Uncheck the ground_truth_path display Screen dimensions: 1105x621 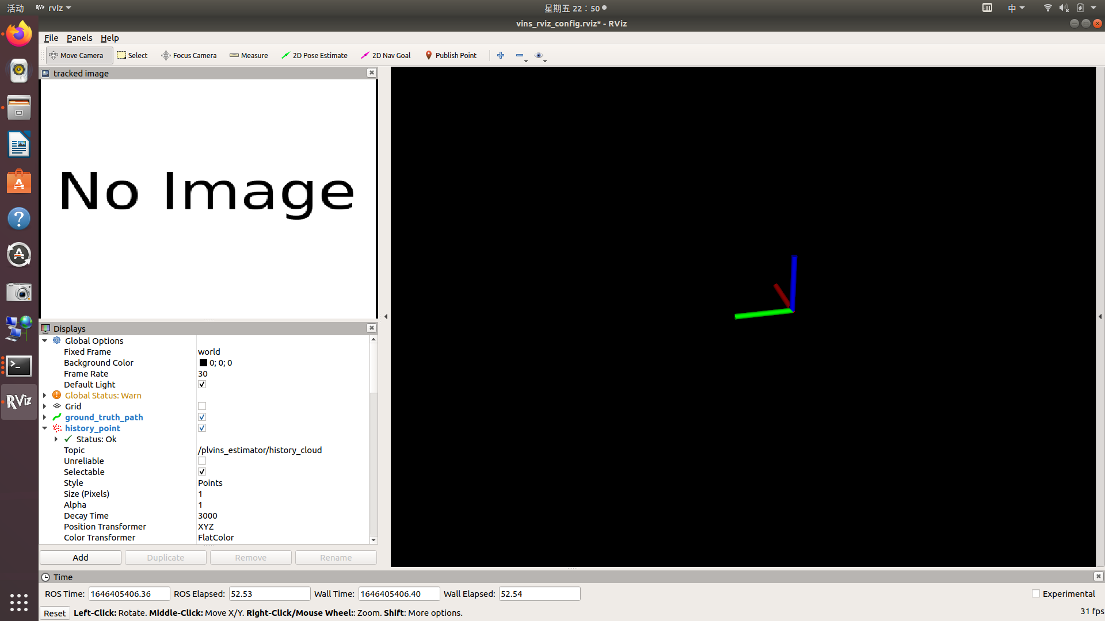(202, 417)
